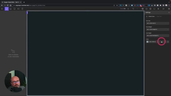171x96 pixels.
Task: Click the undo arrow in builder toolbar
Action: [x=133, y=9]
